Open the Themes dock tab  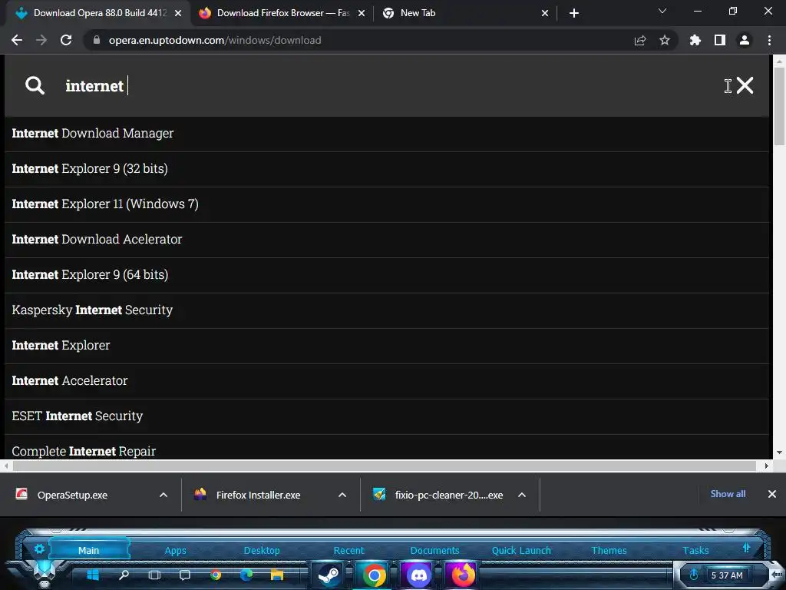point(609,550)
